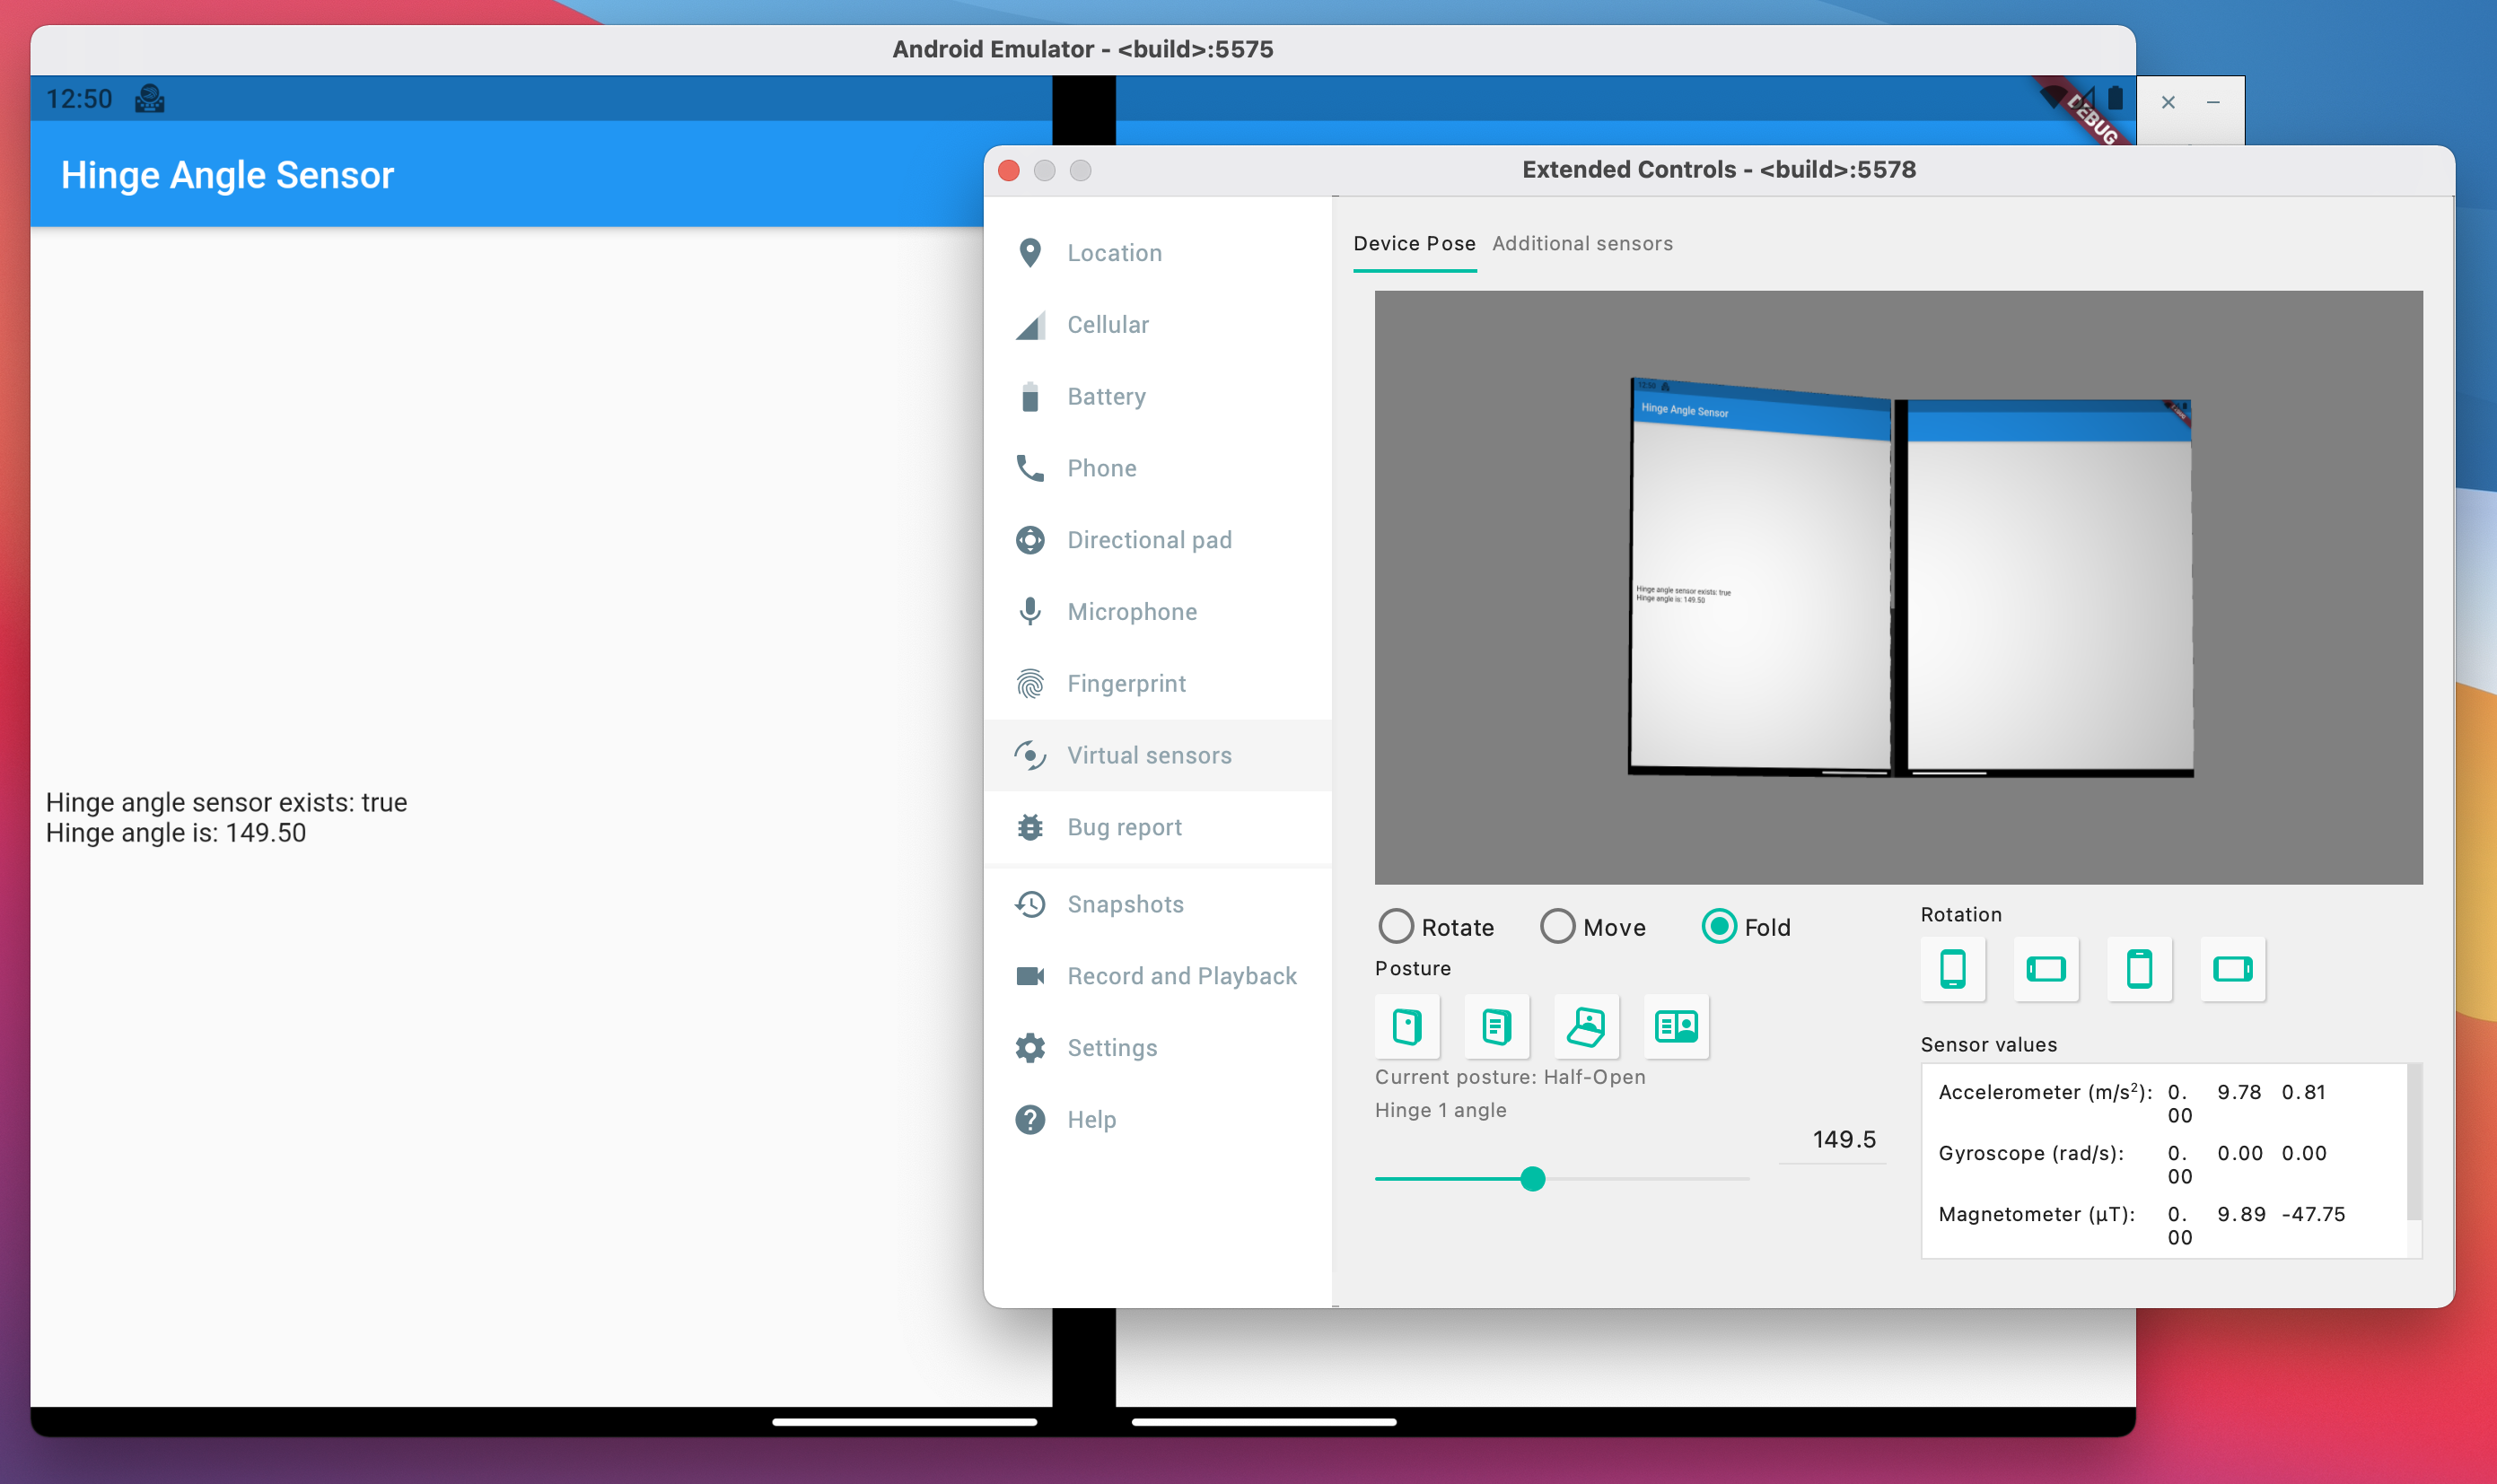The image size is (2497, 1484).
Task: Select the second landscape rotation icon
Action: coord(2230,968)
